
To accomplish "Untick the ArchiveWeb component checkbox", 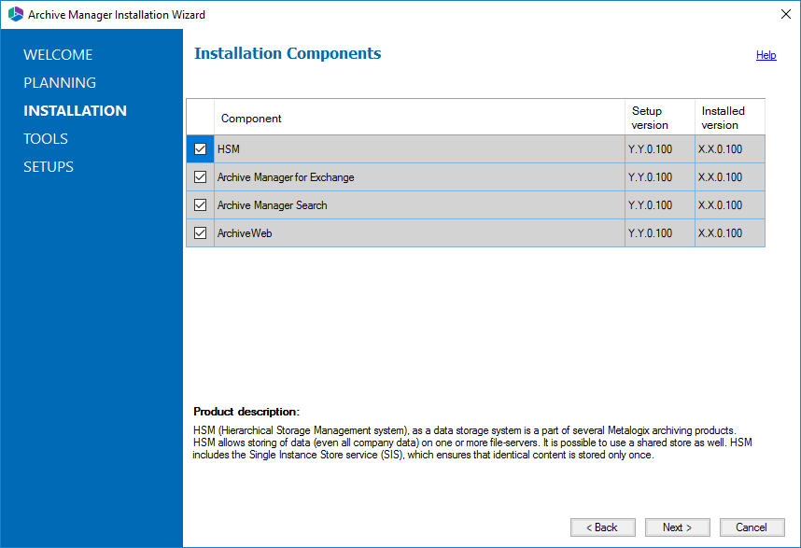I will (200, 233).
